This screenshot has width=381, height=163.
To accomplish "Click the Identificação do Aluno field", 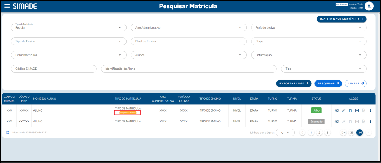I will pos(188,69).
